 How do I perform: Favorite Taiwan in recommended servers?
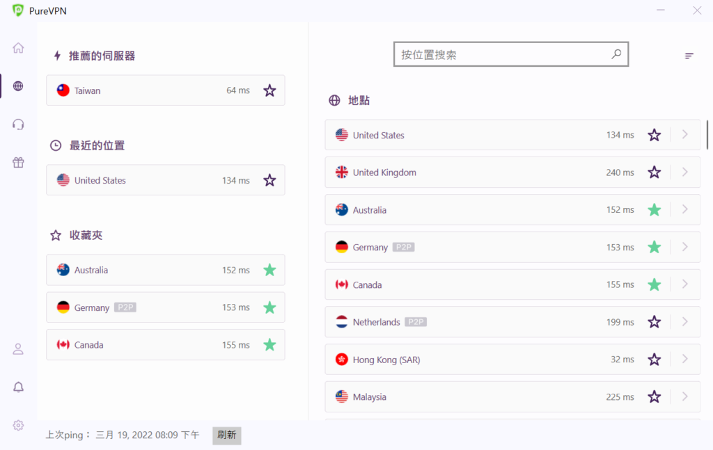pyautogui.click(x=269, y=90)
